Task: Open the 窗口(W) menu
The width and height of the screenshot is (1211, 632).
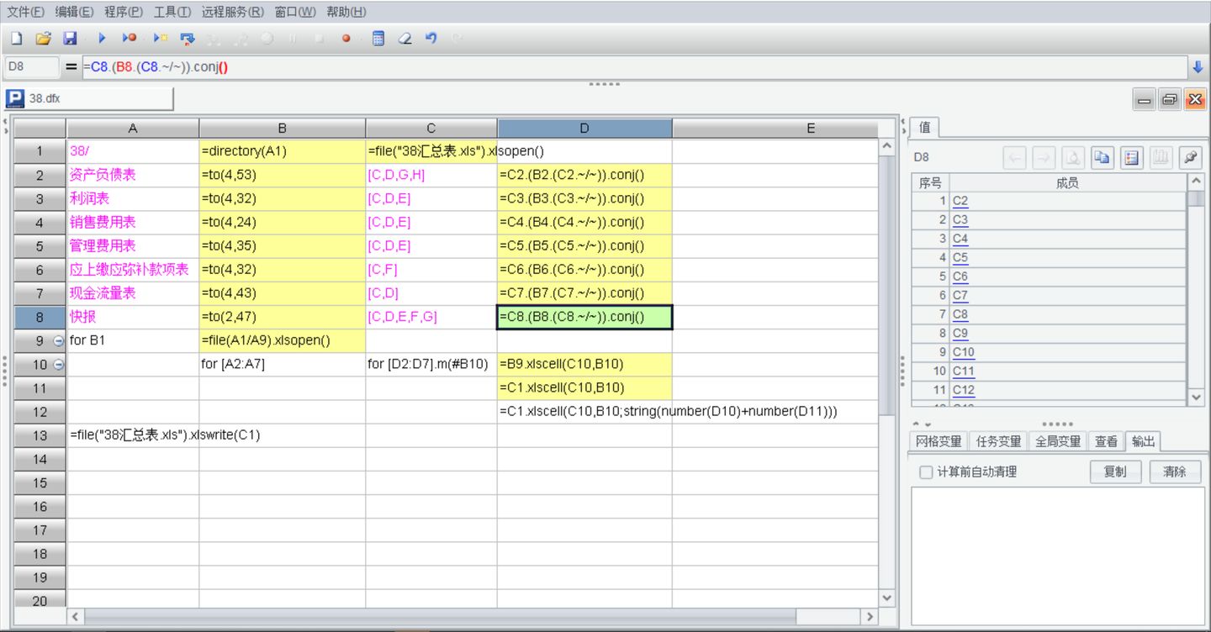Action: coord(295,12)
